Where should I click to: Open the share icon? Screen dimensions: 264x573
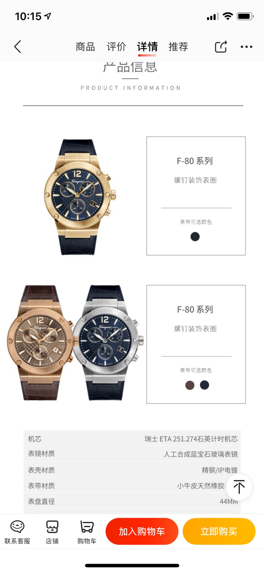click(221, 47)
